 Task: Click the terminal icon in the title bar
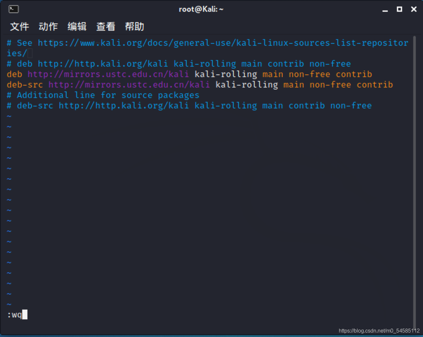(14, 9)
